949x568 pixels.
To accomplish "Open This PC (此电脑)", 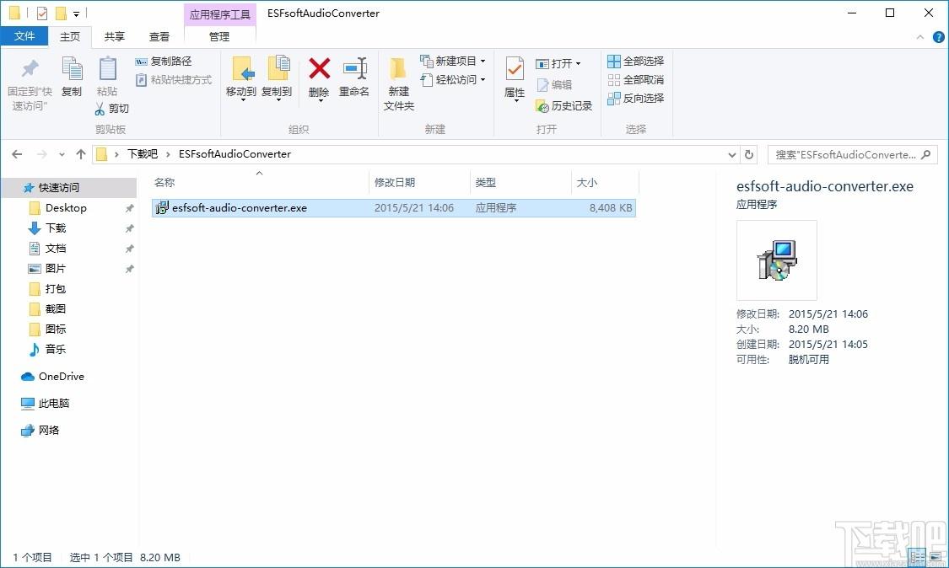I will (54, 403).
